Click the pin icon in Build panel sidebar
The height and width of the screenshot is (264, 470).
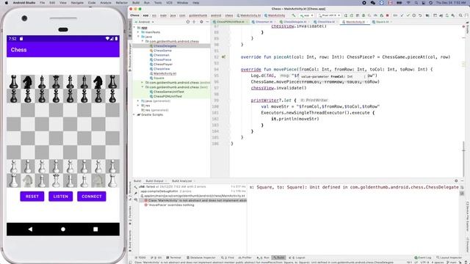tap(136, 194)
